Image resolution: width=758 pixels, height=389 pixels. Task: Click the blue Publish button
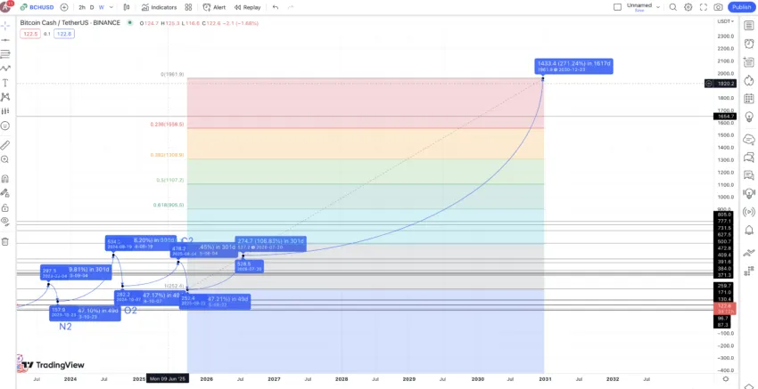click(x=741, y=7)
